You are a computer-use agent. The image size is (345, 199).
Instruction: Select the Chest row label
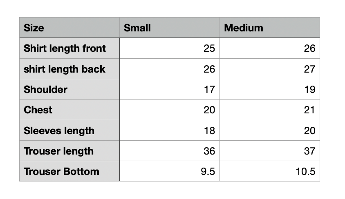(x=69, y=110)
